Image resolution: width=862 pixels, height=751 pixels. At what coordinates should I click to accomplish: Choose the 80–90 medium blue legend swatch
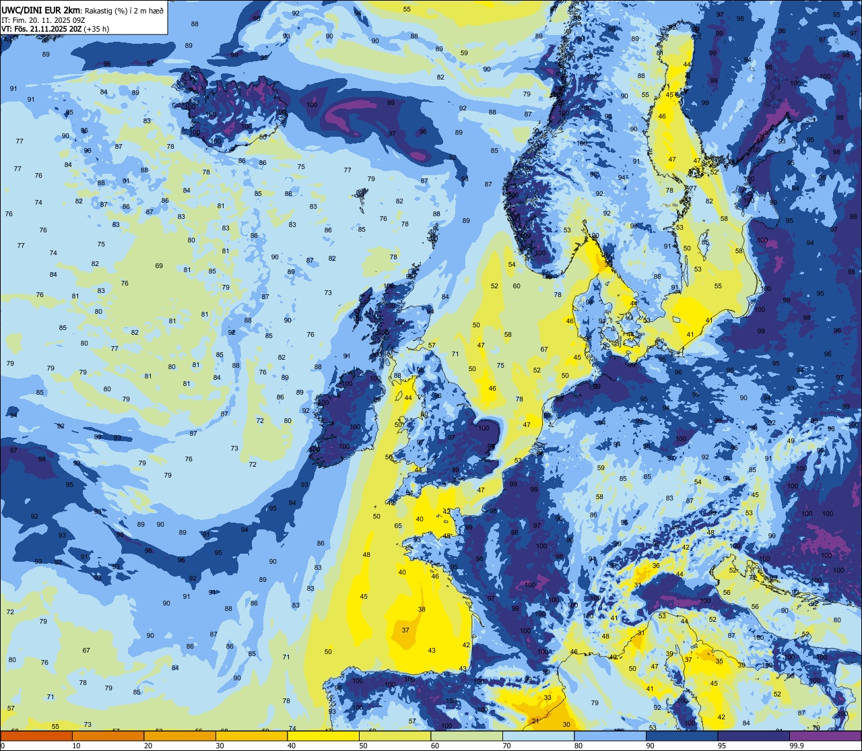point(610,736)
